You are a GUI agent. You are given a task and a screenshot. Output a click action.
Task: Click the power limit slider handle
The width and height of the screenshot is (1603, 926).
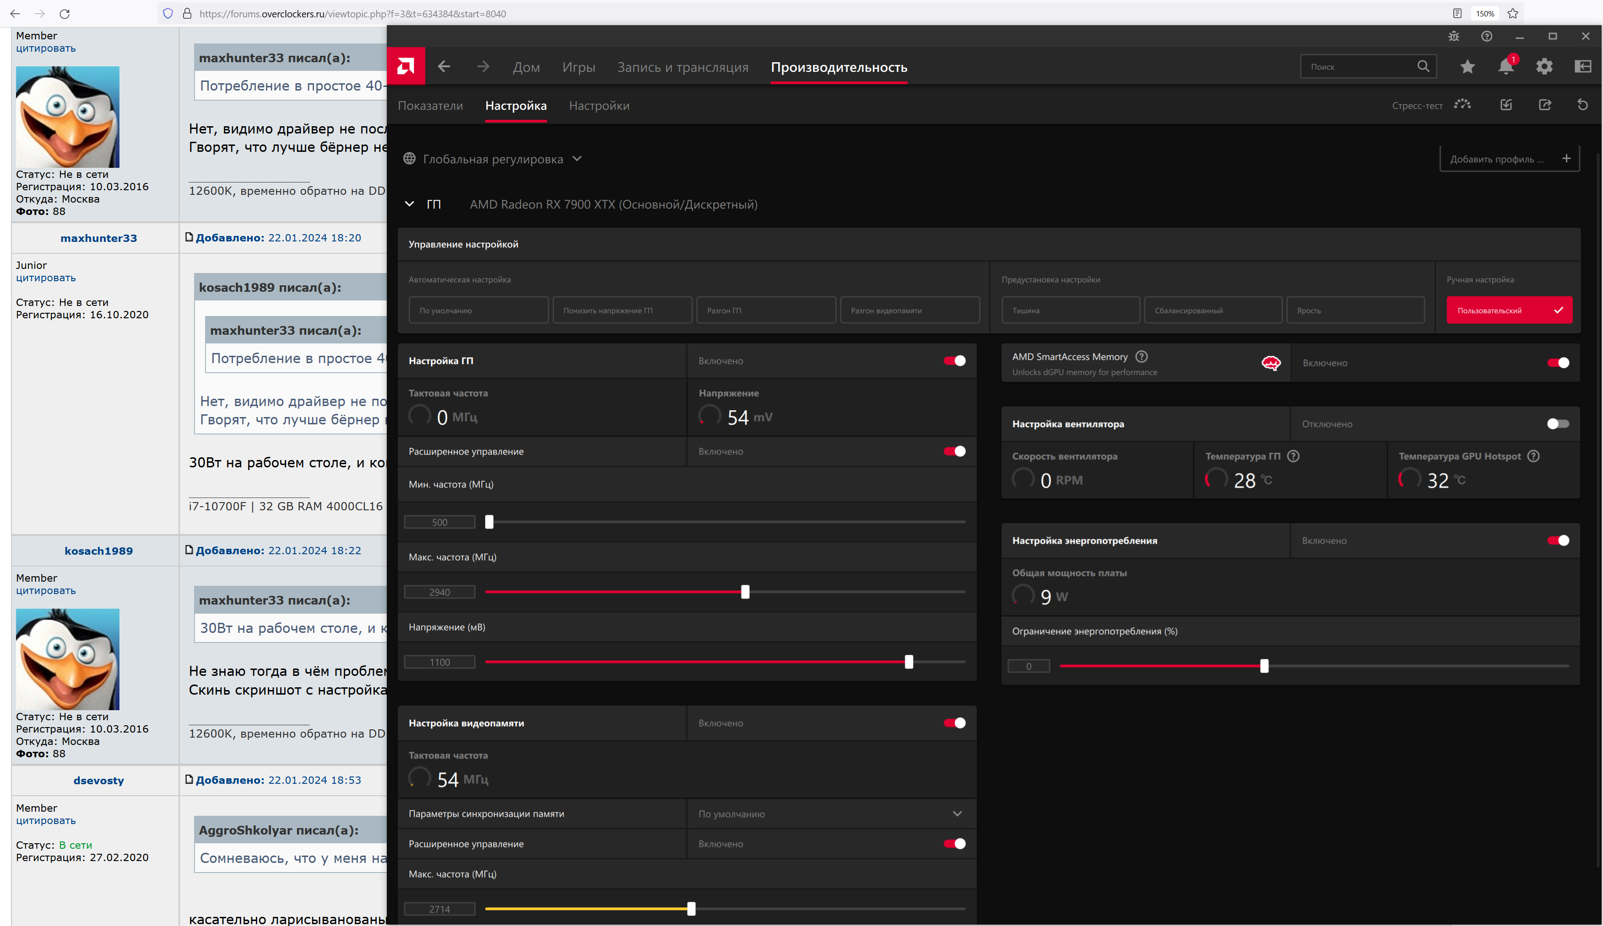[1264, 666]
